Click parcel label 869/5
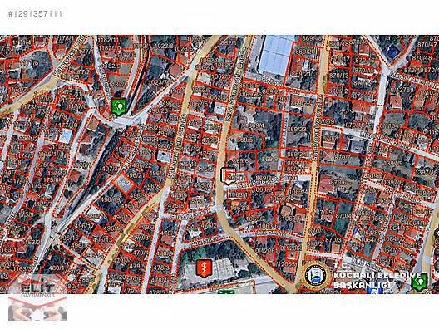Screen dimensions: 439x329 (x=245, y=140)
